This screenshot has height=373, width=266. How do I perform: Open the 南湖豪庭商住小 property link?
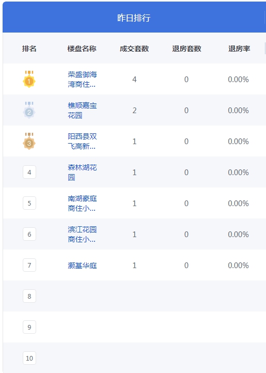coord(82,203)
